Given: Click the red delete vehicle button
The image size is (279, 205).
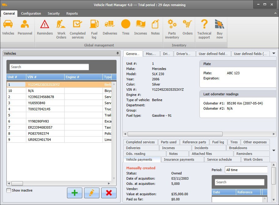Looking at the screenshot, I should (109, 193).
